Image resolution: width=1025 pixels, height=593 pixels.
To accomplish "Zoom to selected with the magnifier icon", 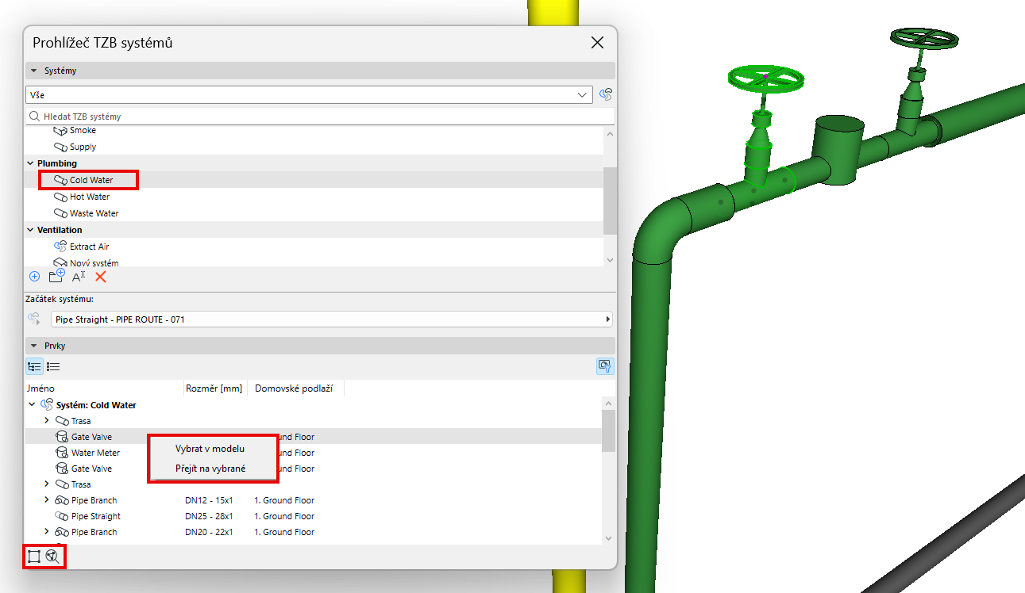I will [x=53, y=557].
